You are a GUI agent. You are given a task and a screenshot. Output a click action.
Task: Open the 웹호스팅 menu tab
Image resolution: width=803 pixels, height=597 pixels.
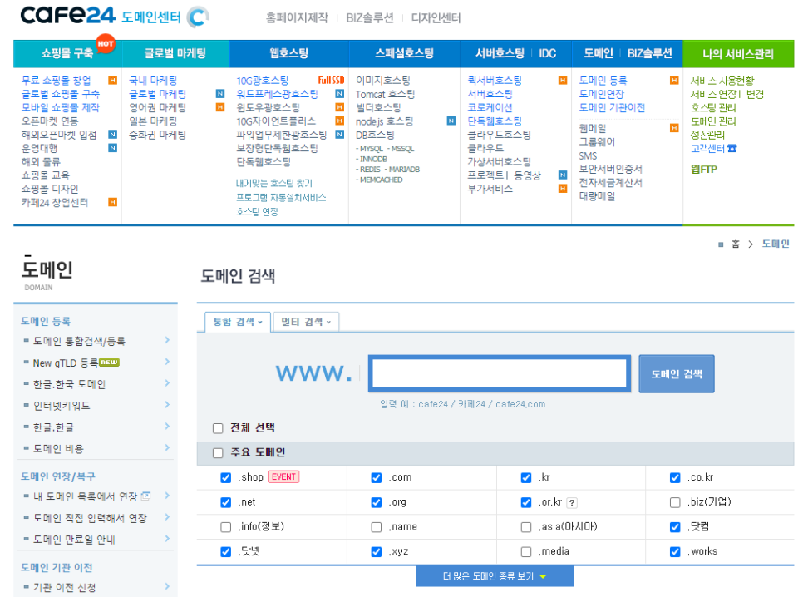pos(288,53)
